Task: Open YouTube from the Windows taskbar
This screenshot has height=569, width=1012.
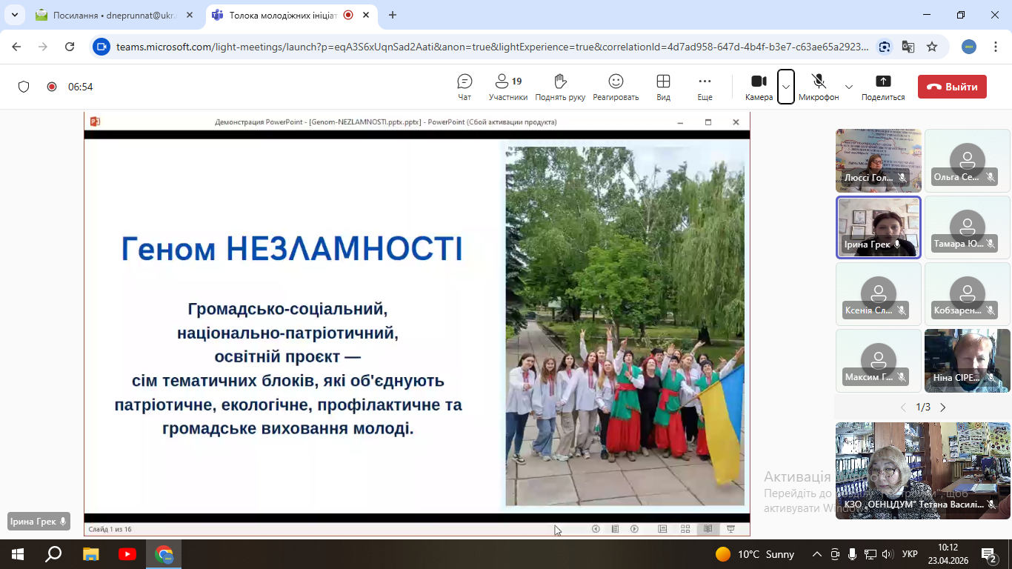Action: point(127,554)
